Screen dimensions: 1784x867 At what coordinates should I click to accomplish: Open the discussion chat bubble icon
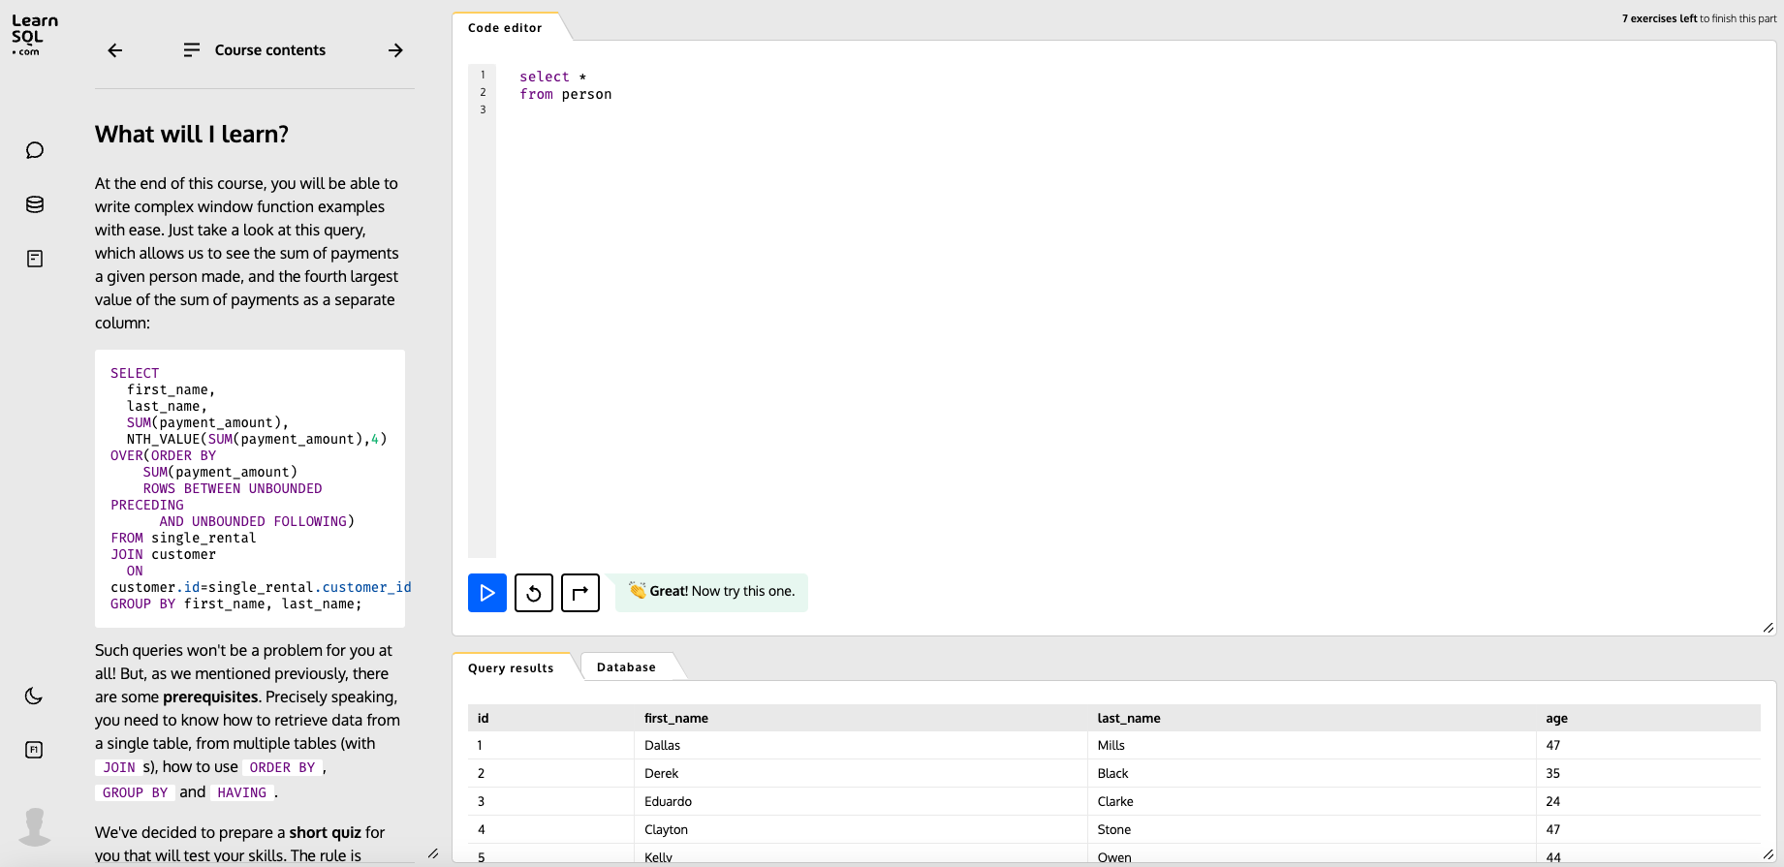(35, 150)
